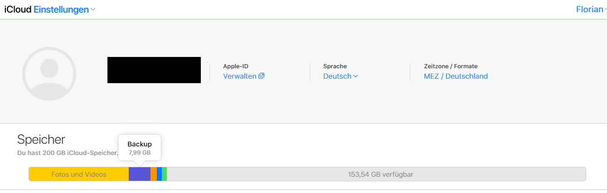The height and width of the screenshot is (193, 607).
Task: Click the 'Du hast 200 GB iCloud-Speicher.' text
Action: pyautogui.click(x=68, y=153)
